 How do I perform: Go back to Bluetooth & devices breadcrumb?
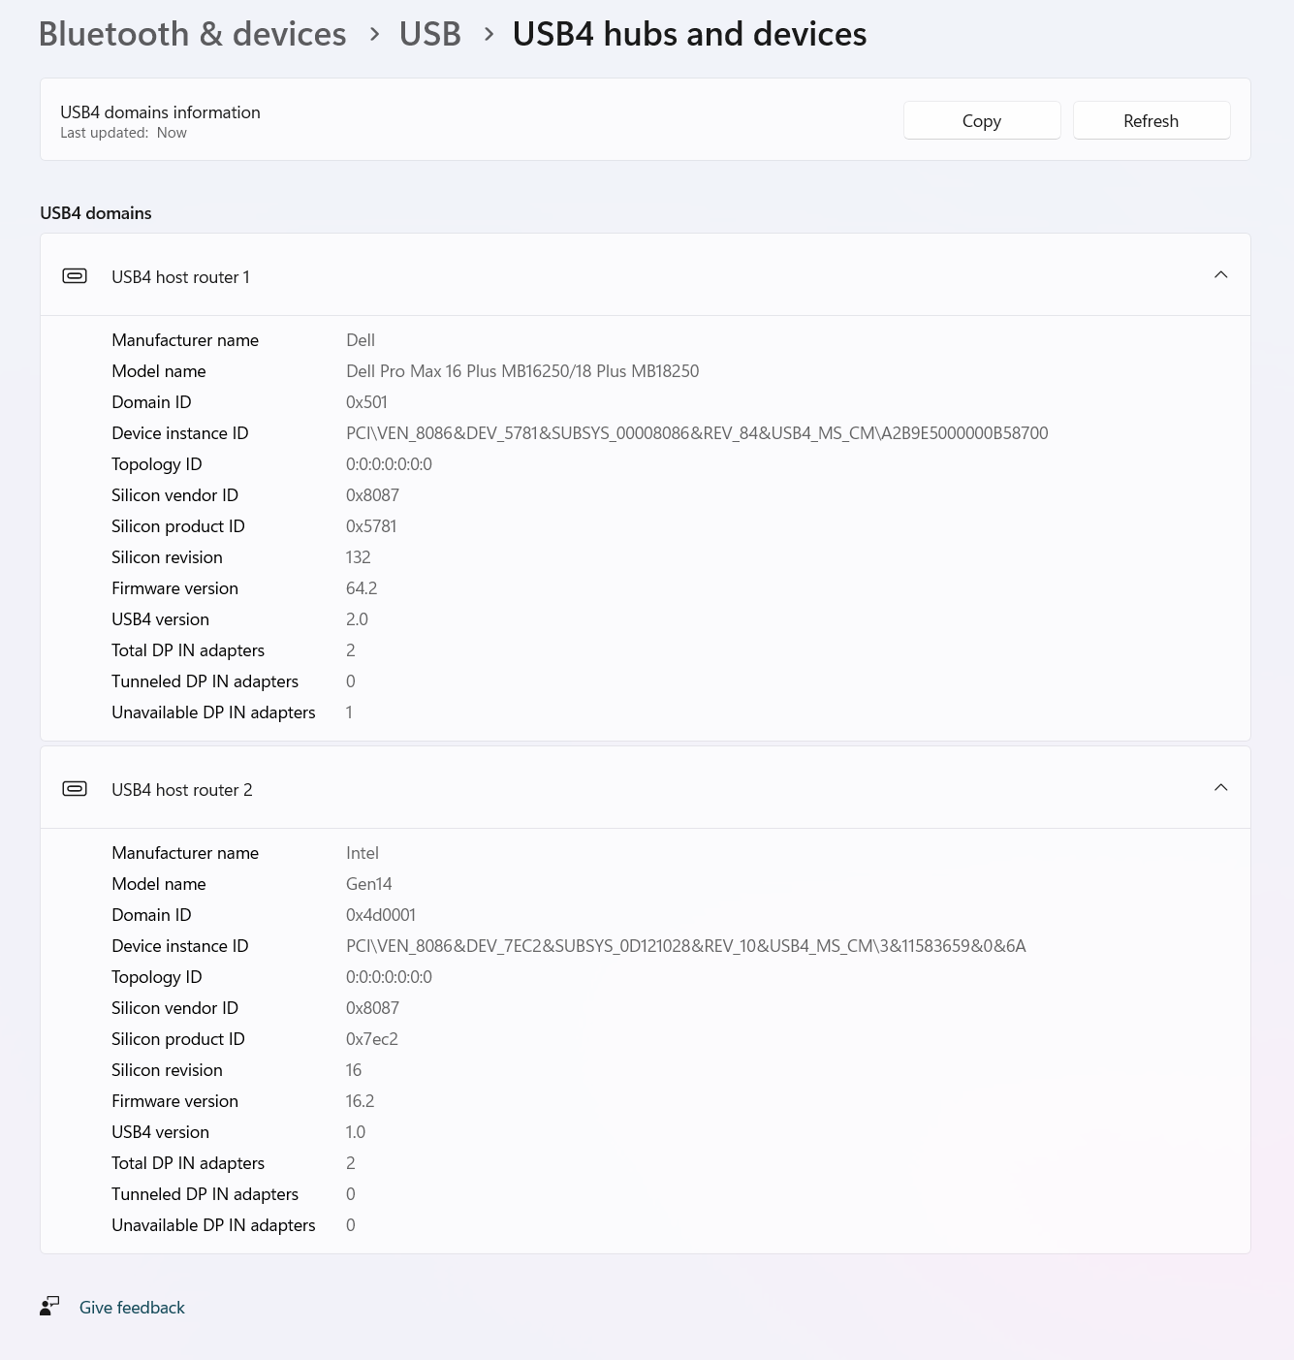[192, 34]
